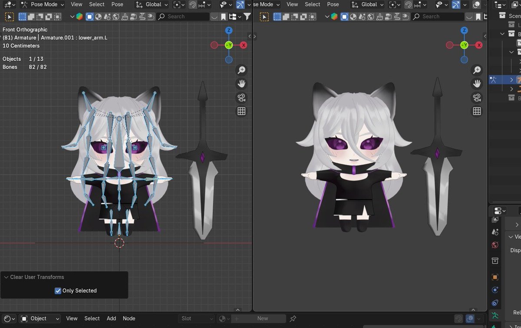Click zoom magnifier in right viewport

click(x=477, y=70)
